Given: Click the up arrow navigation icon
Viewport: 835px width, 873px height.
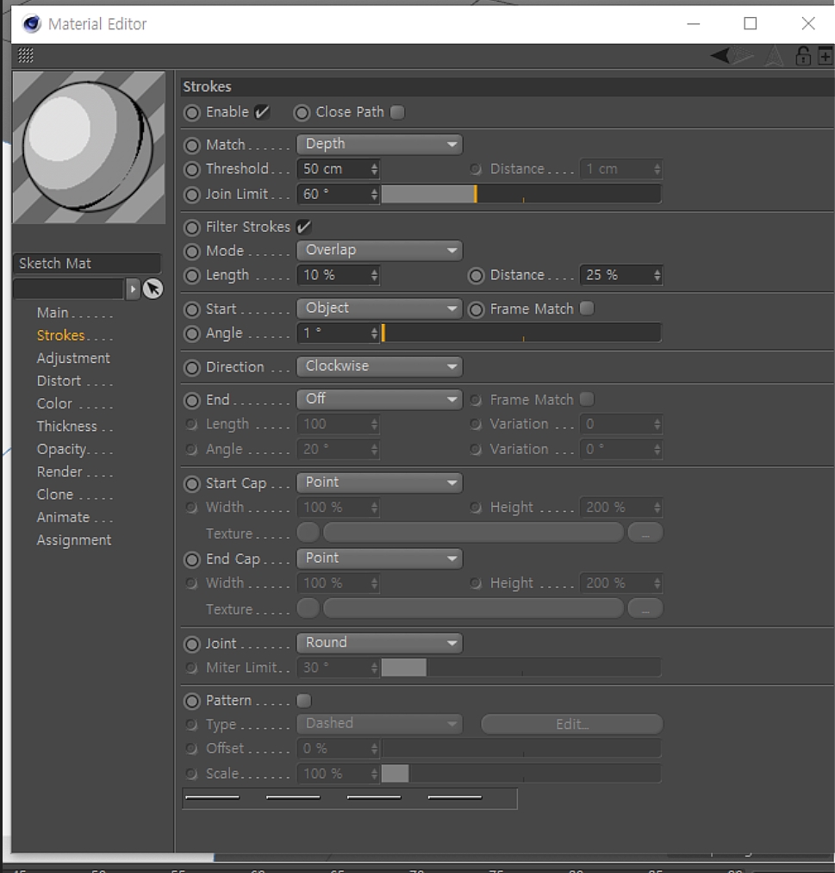Looking at the screenshot, I should 775,56.
